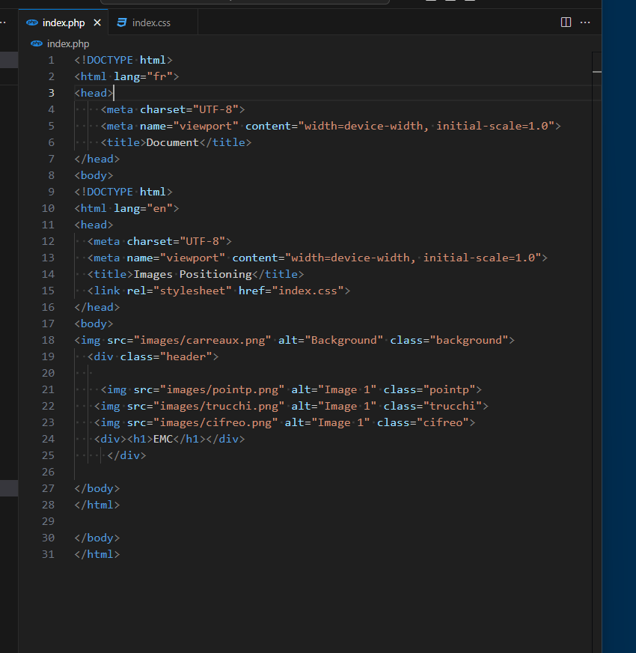Switch to the index.php tab
The width and height of the screenshot is (636, 653).
[x=64, y=22]
